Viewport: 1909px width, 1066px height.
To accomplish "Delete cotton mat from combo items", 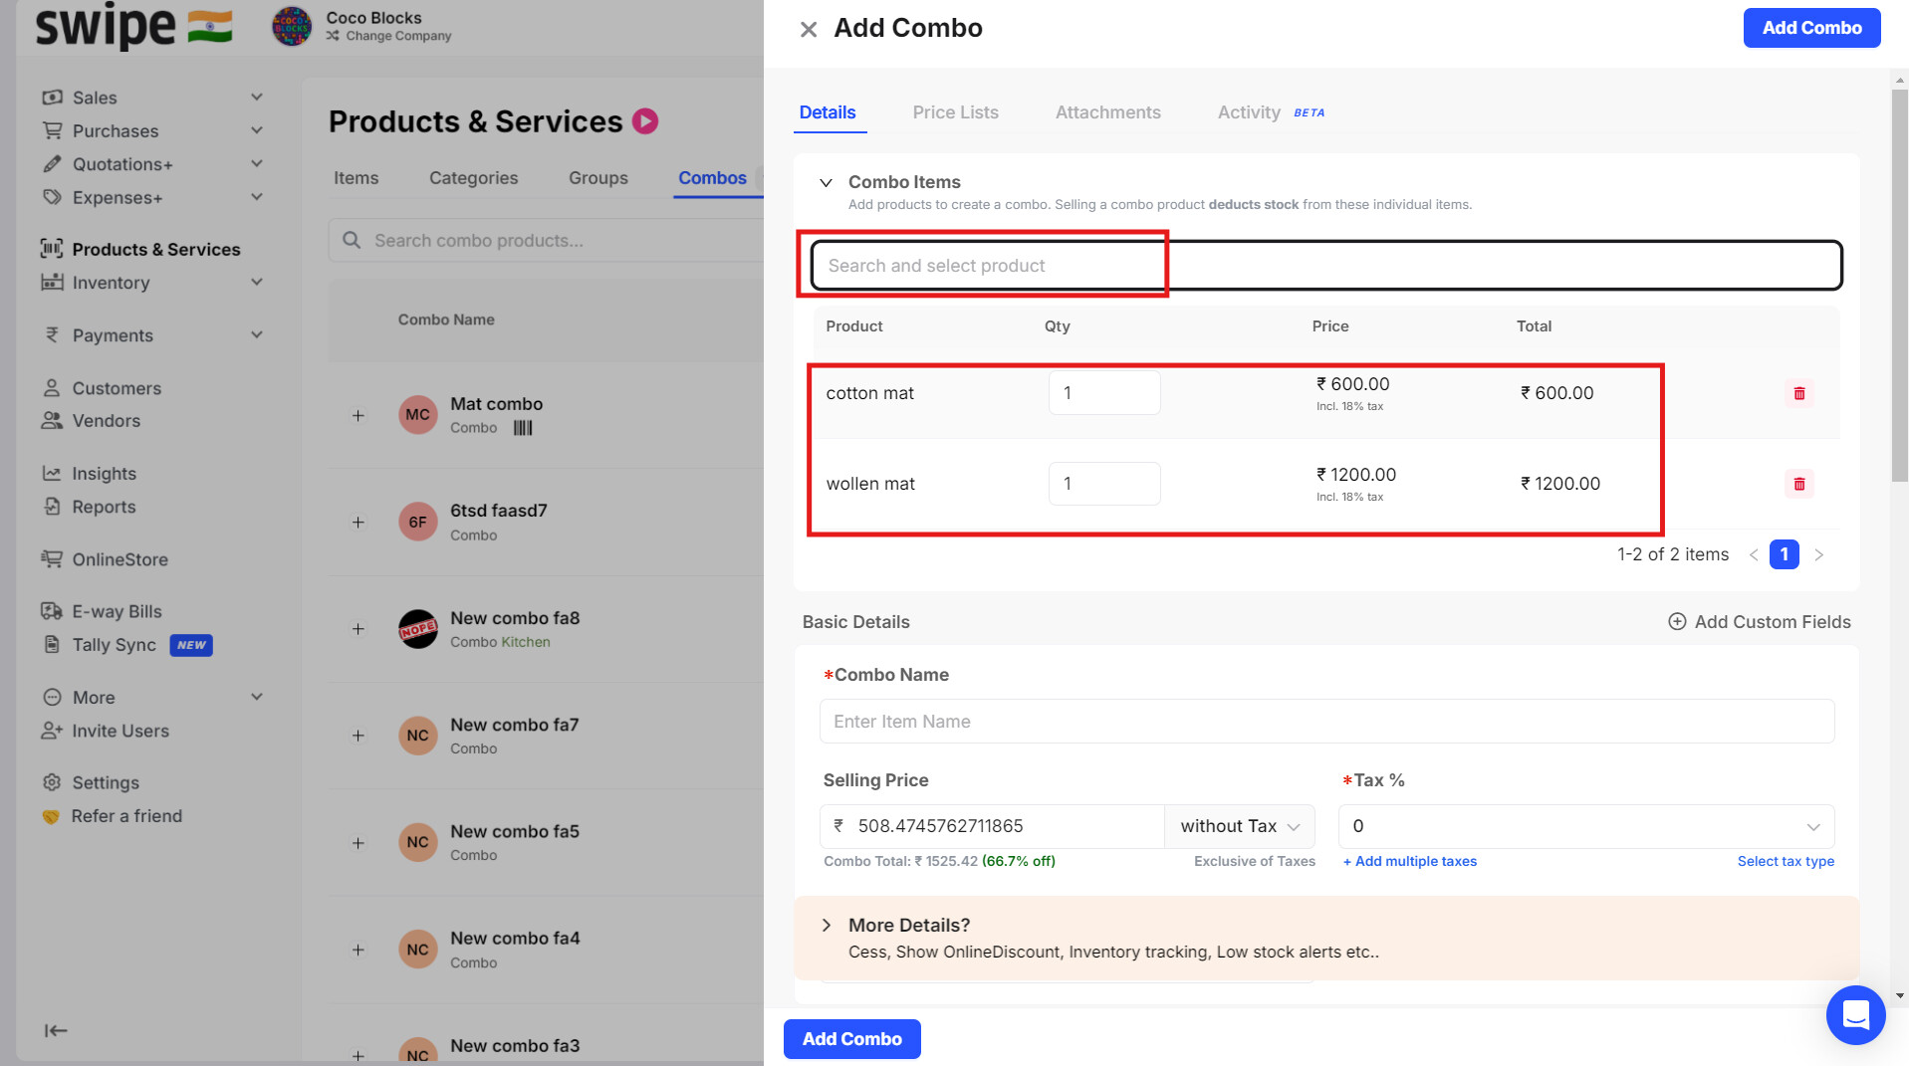I will (x=1798, y=393).
